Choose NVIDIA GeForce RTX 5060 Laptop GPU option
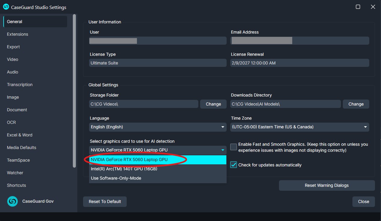 point(158,160)
